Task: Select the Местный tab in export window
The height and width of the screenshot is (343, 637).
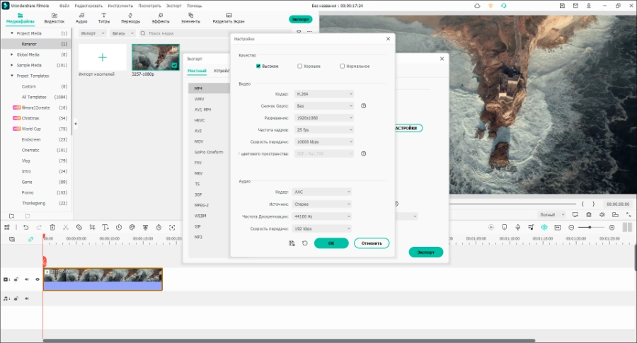Action: (x=197, y=71)
